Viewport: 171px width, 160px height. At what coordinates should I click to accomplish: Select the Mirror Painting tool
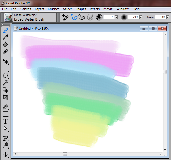point(5,155)
